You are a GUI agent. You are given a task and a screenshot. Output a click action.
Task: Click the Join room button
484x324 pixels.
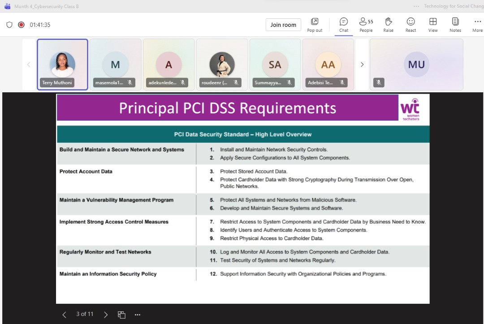283,25
